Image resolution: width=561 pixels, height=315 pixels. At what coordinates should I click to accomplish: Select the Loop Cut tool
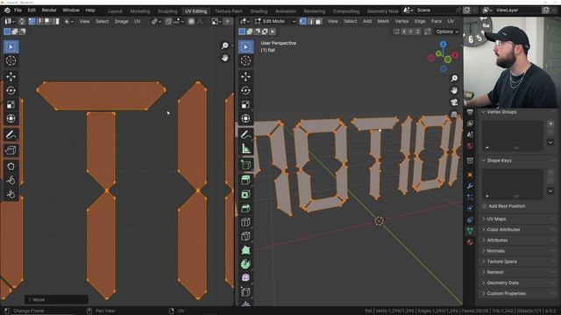[245, 222]
